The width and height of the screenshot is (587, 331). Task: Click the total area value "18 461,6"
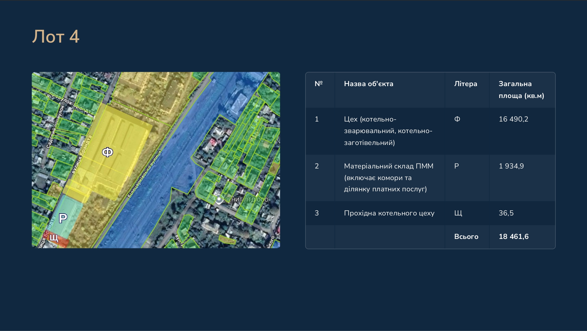pyautogui.click(x=514, y=236)
